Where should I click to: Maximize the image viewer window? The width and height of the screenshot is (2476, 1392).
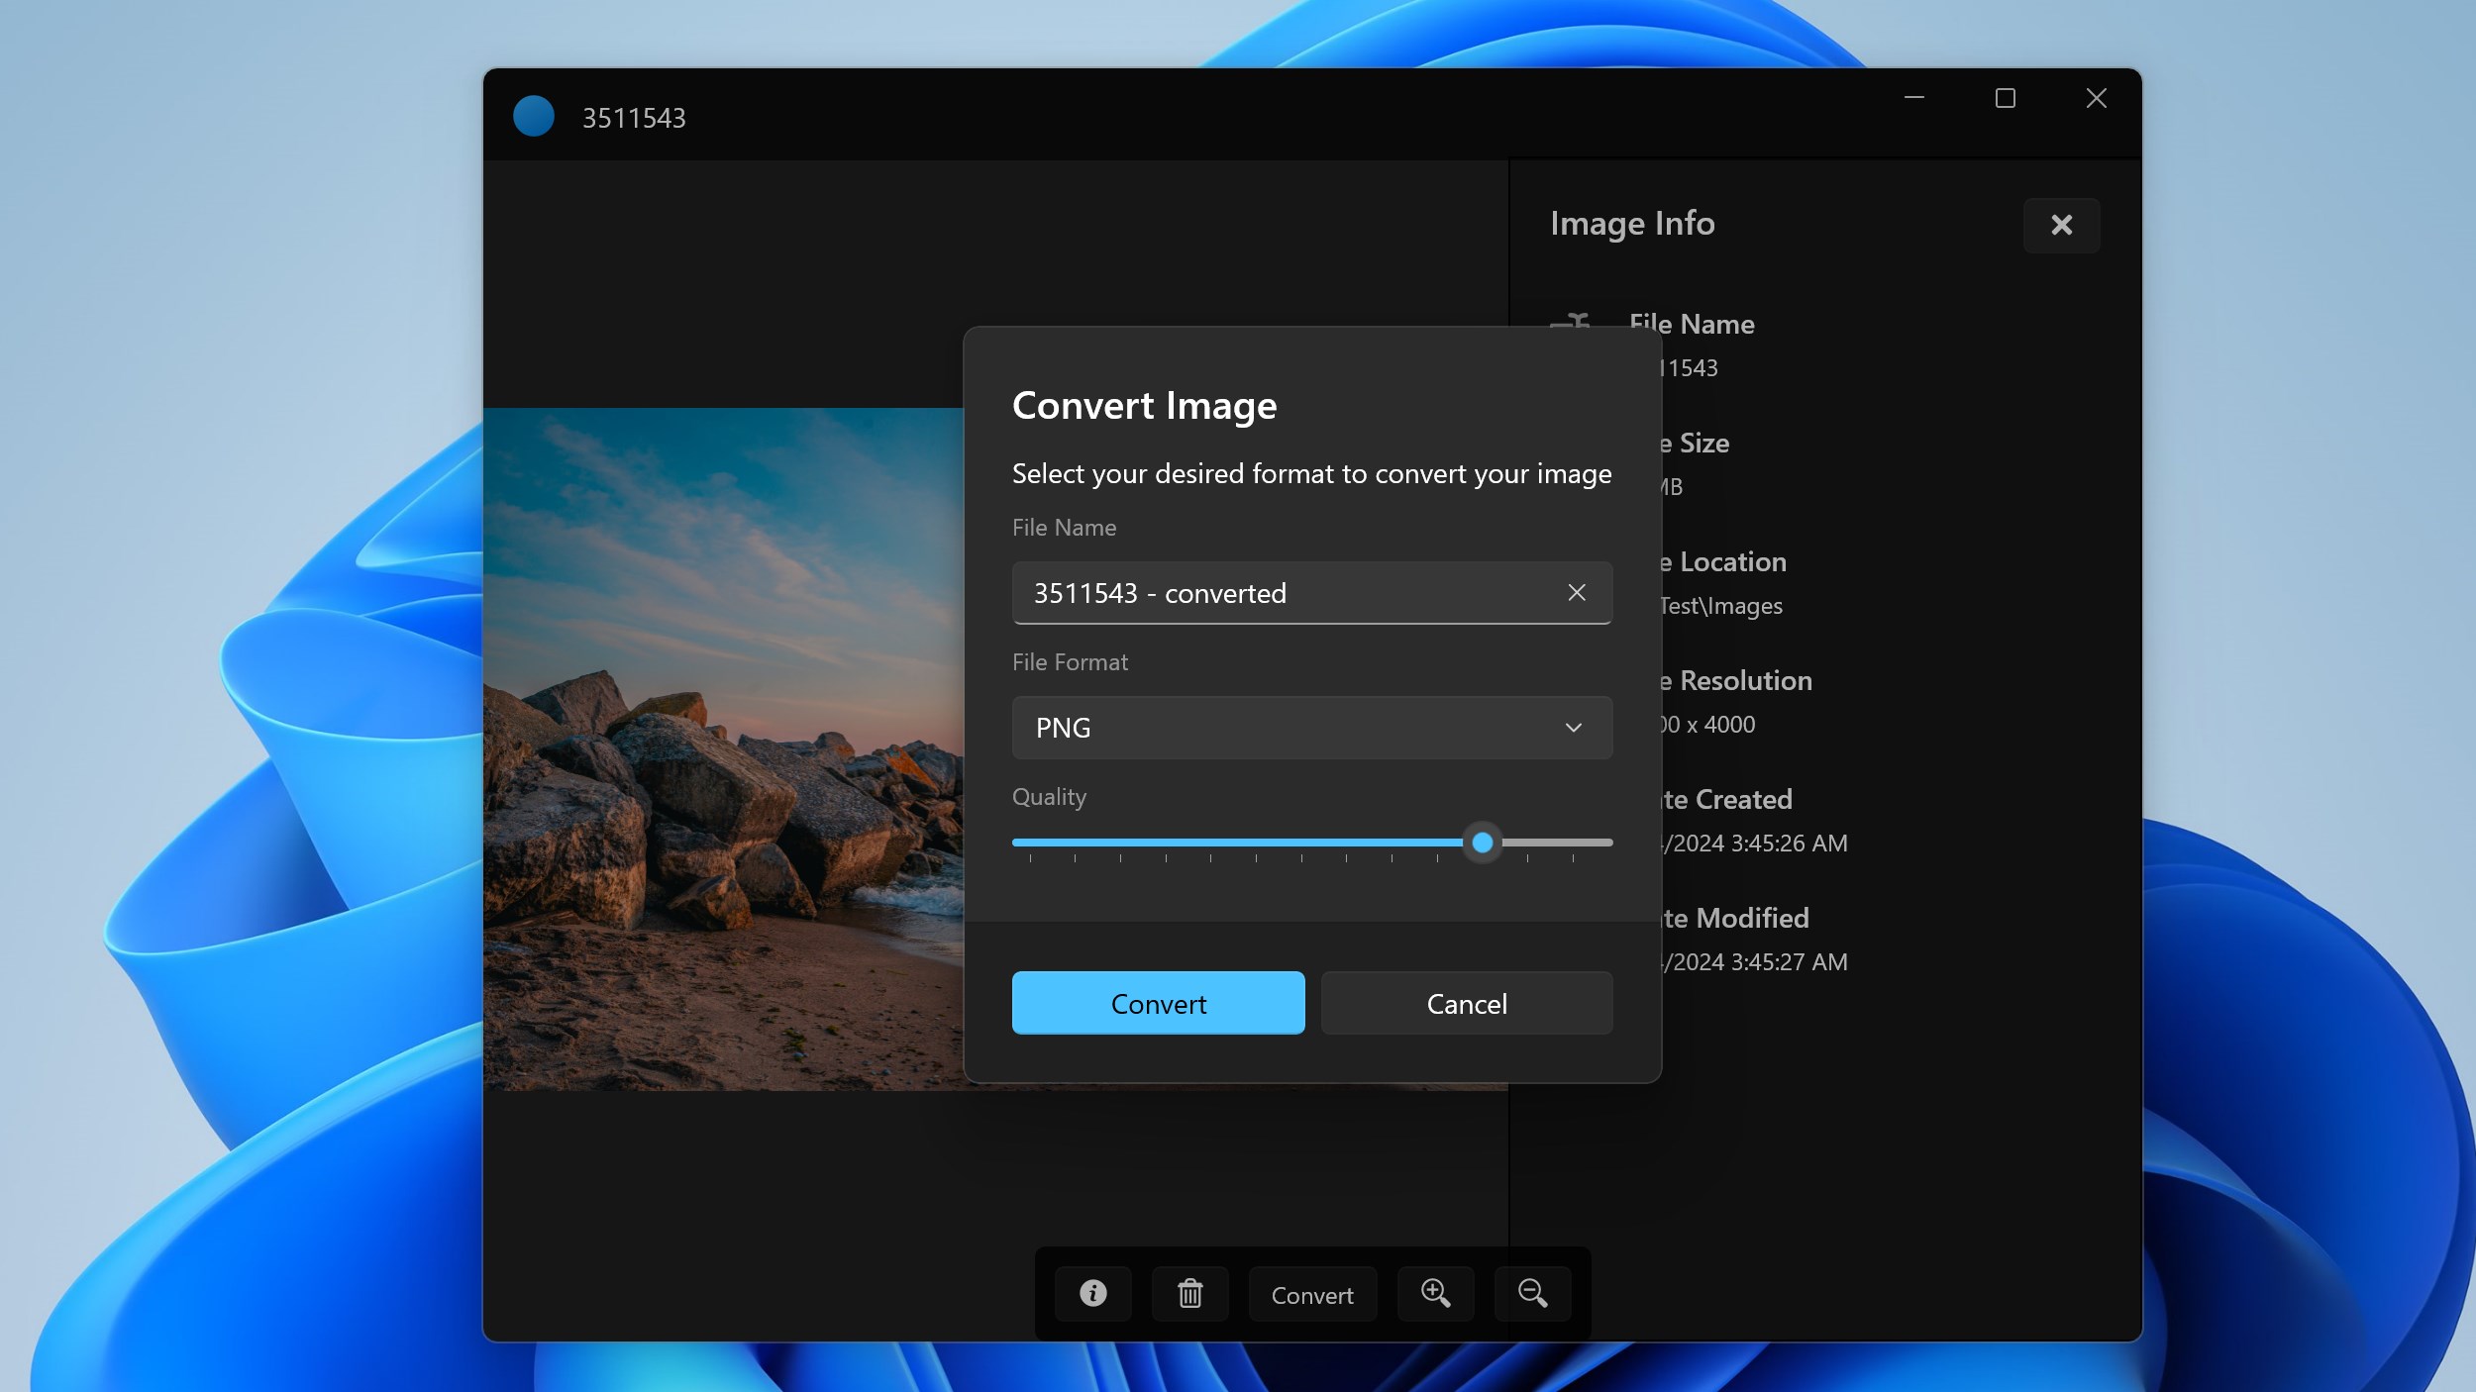tap(2005, 98)
